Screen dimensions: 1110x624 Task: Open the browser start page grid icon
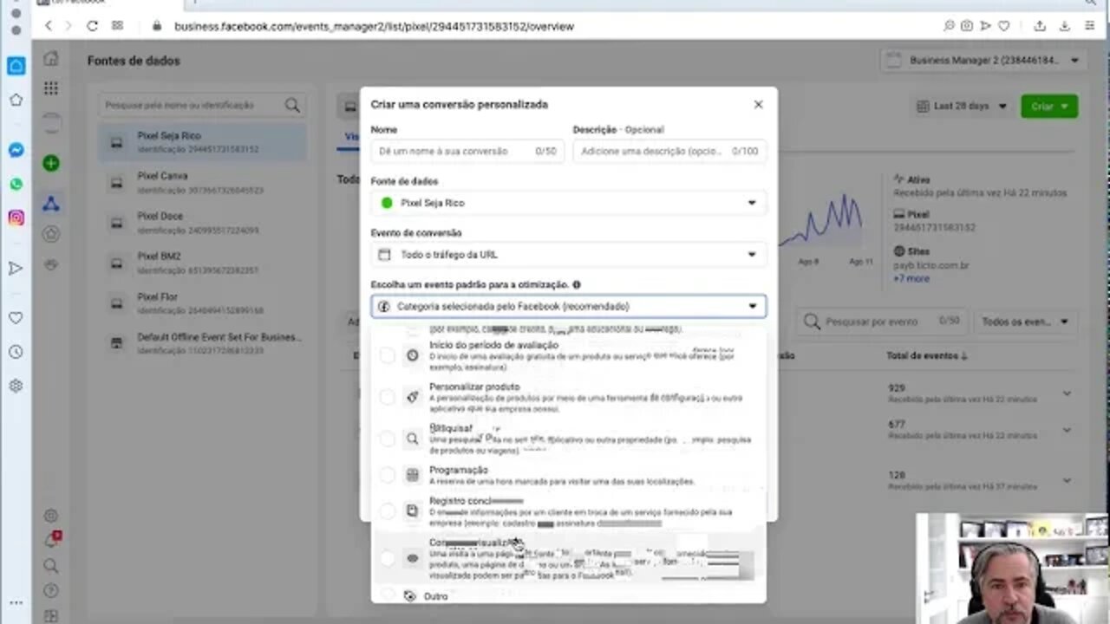tap(117, 26)
